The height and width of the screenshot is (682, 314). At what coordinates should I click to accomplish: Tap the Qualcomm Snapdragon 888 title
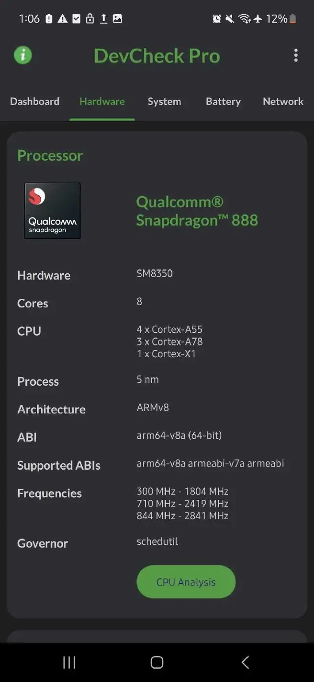point(197,211)
